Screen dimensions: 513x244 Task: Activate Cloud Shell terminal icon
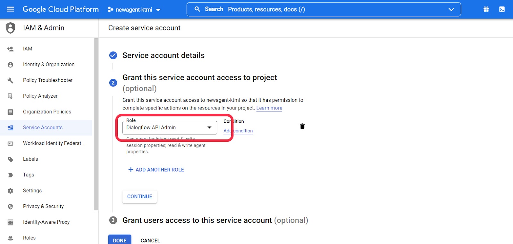(502, 9)
